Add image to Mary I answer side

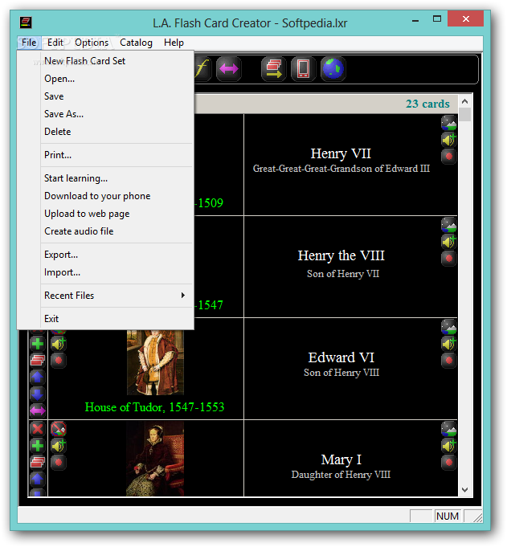(x=448, y=429)
